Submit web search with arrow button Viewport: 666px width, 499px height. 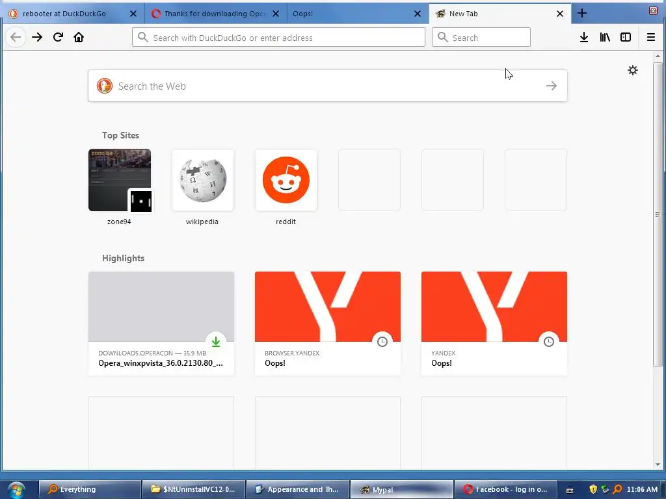tap(552, 86)
